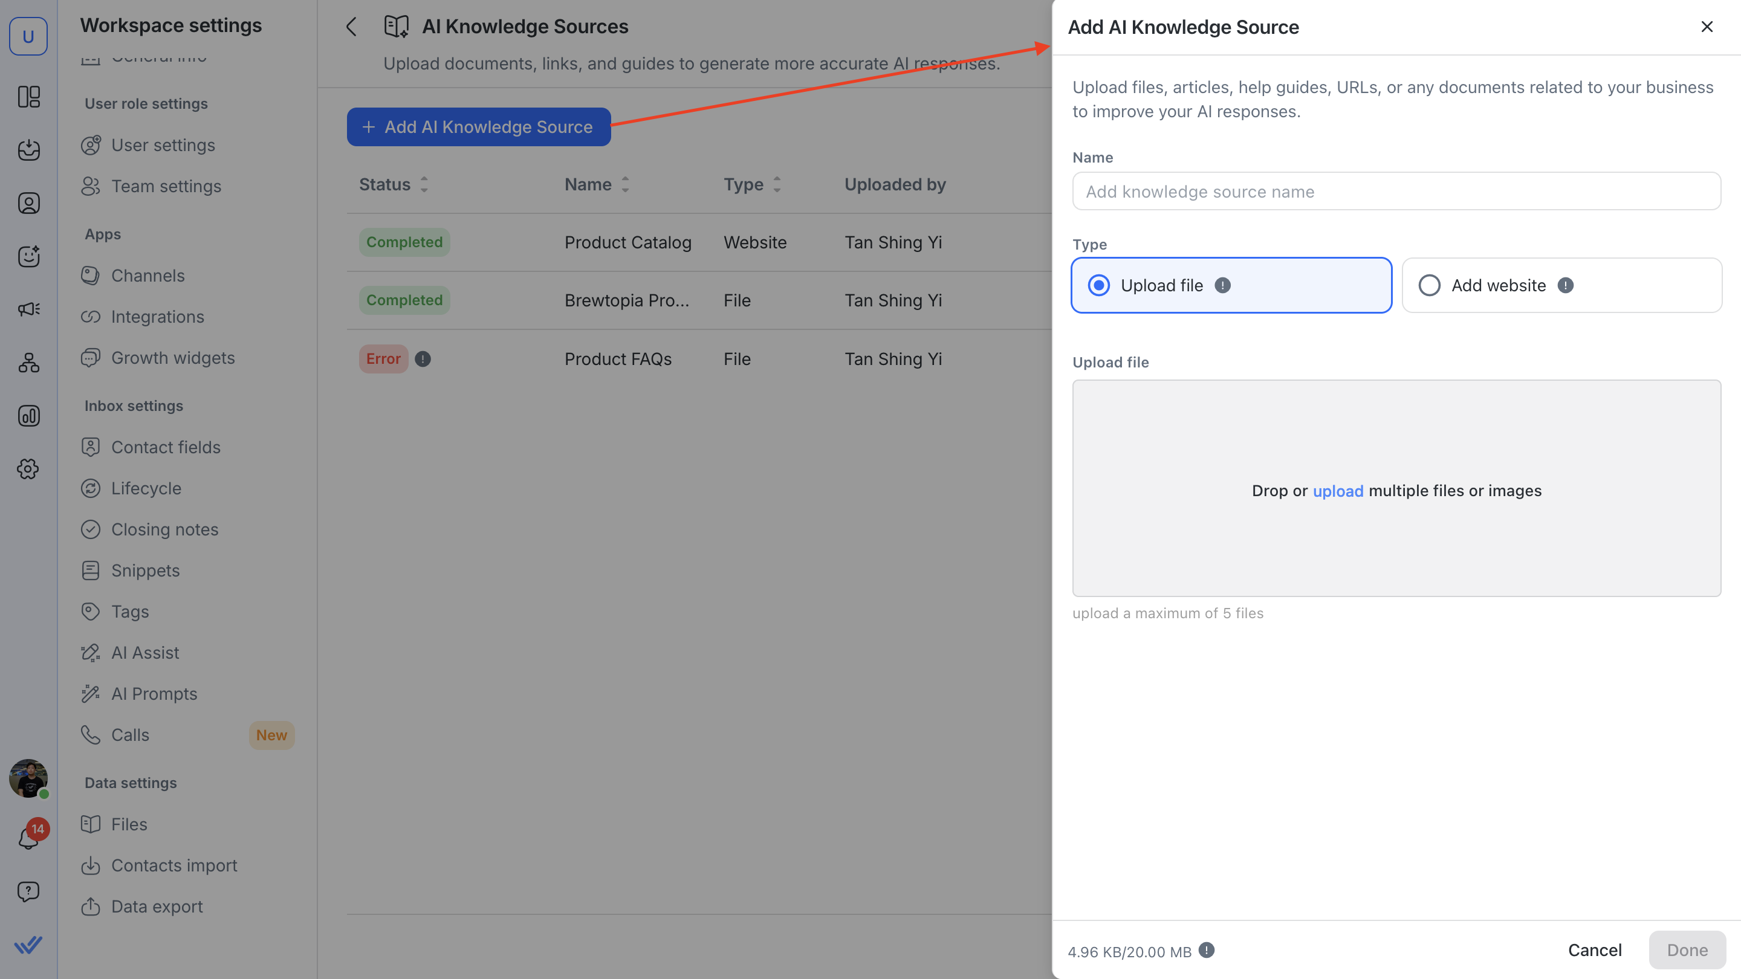Click the notifications bell with 14 badge
1741x979 pixels.
pyautogui.click(x=28, y=838)
